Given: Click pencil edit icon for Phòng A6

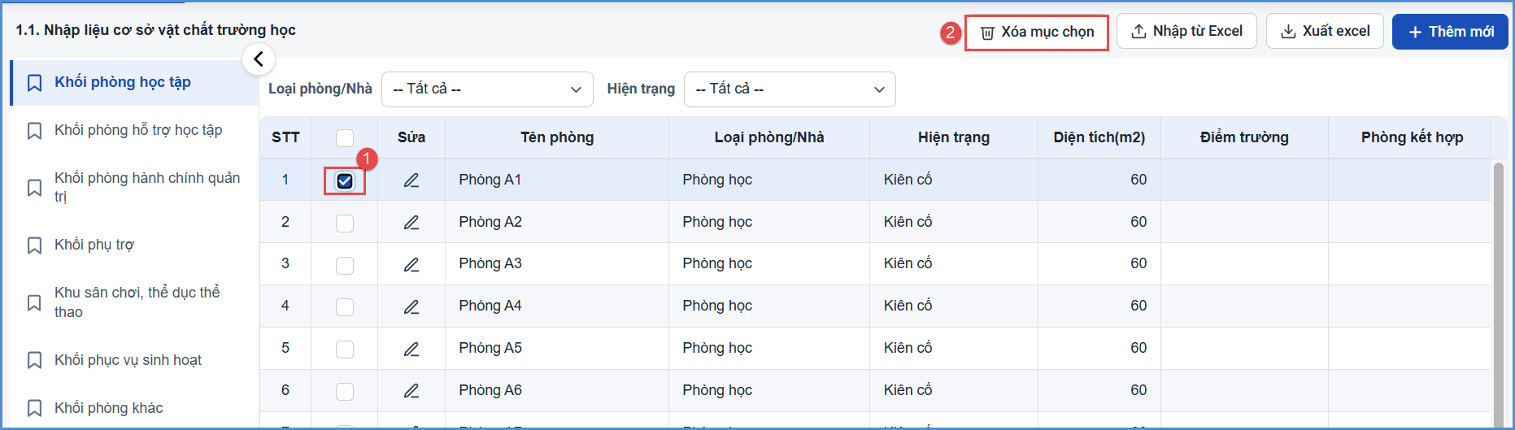Looking at the screenshot, I should (x=411, y=391).
